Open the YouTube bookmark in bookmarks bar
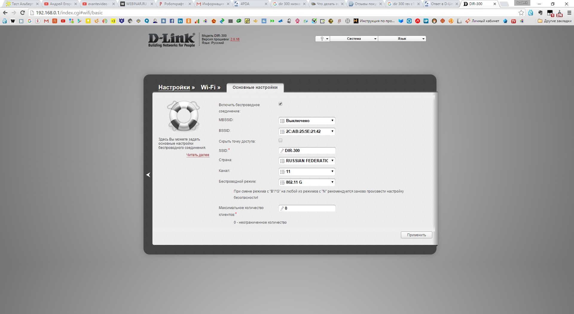Image resolution: width=574 pixels, height=314 pixels. (x=63, y=21)
